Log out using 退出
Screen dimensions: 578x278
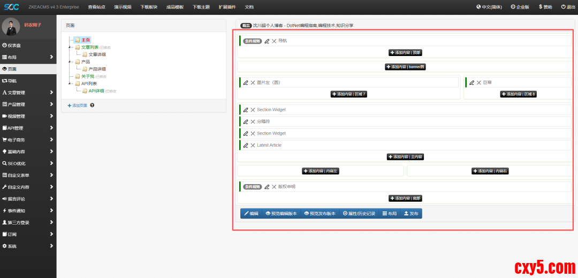[568, 7]
